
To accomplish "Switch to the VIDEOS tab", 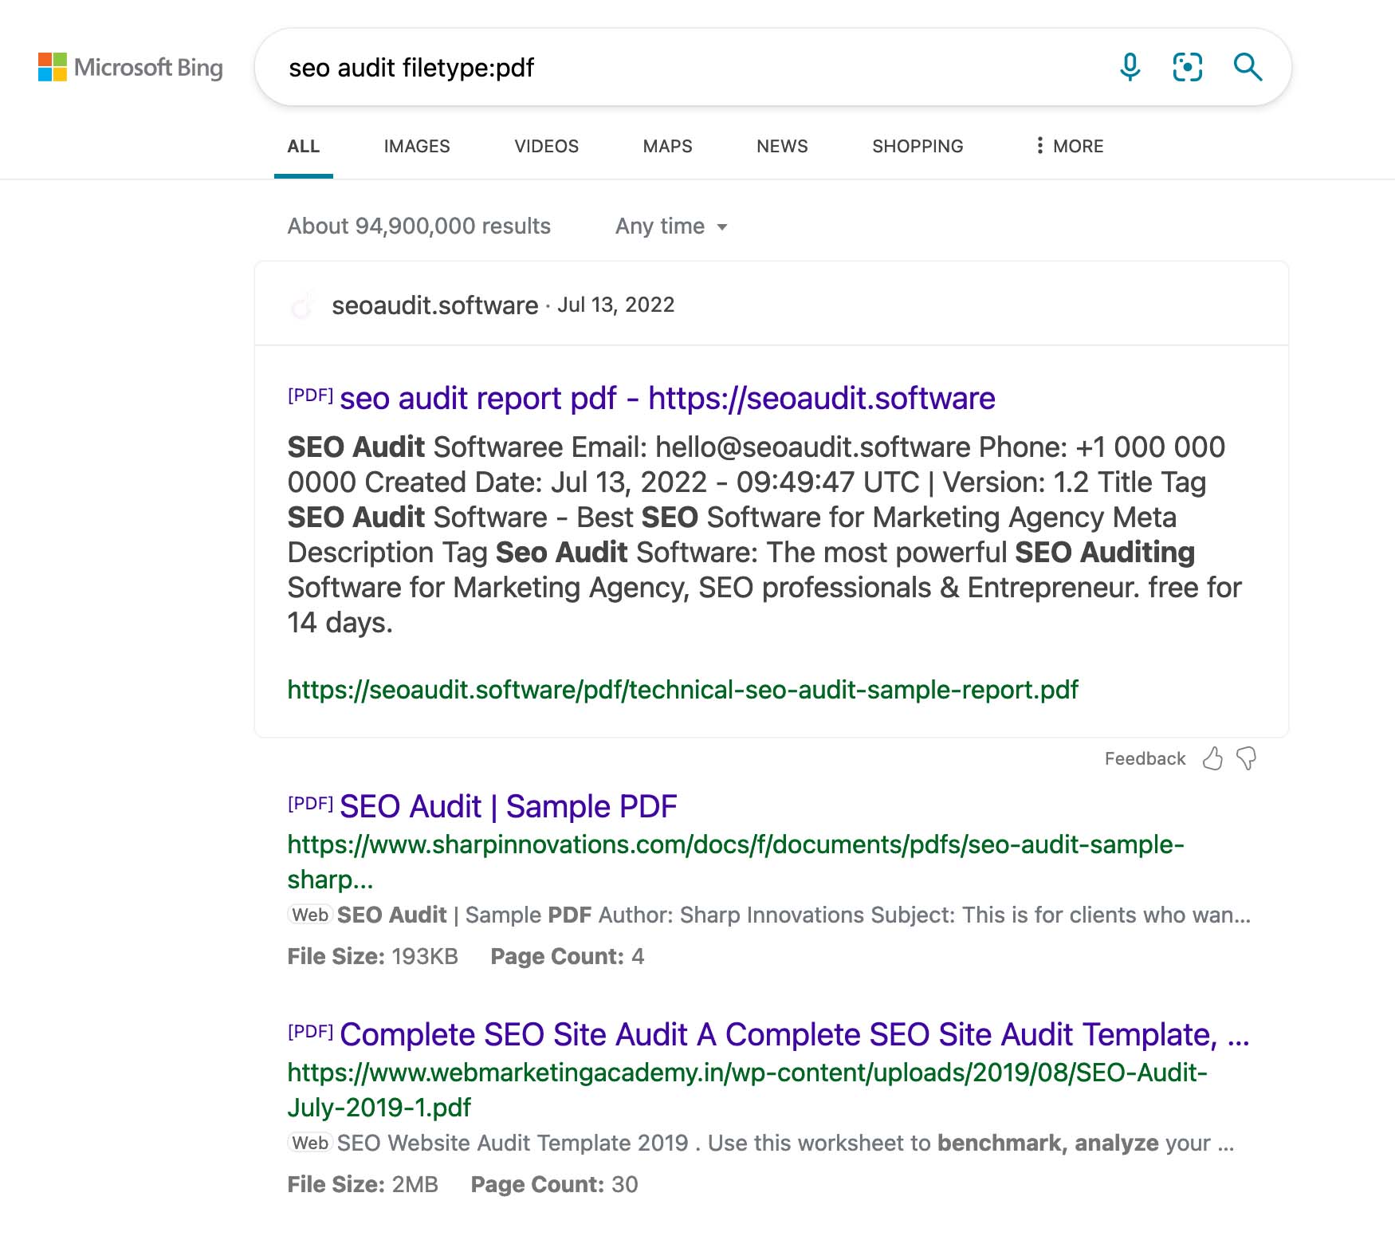I will click(x=547, y=146).
